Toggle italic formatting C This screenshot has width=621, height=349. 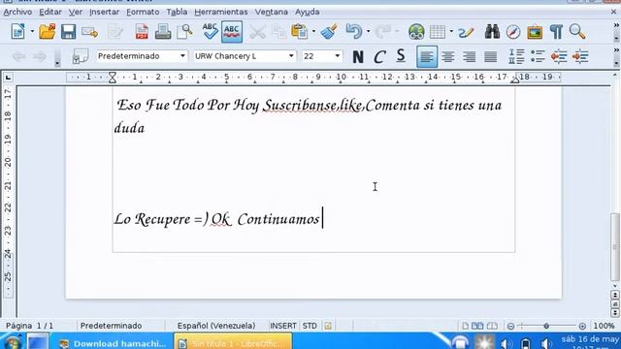(379, 57)
